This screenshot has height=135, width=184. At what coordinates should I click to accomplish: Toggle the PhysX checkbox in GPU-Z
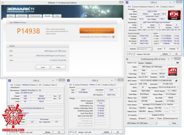[156, 118]
